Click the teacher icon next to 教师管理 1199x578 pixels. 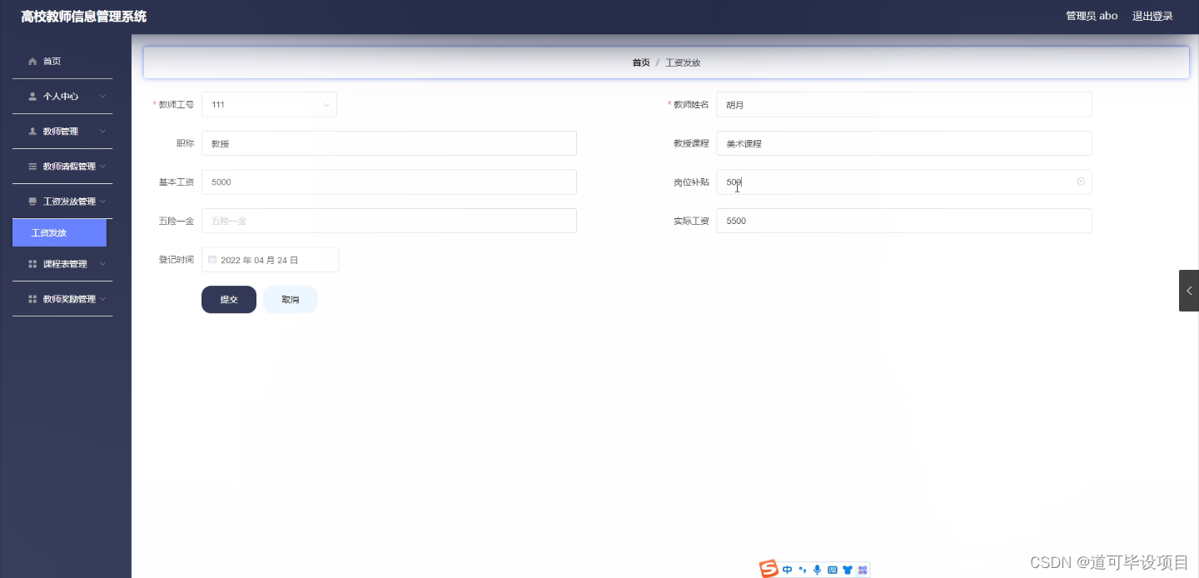(32, 131)
